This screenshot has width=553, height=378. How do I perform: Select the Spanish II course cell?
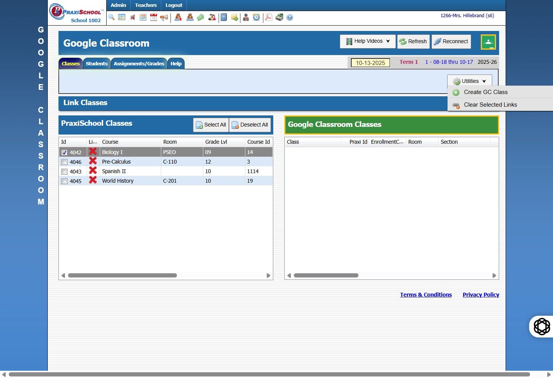[130, 171]
